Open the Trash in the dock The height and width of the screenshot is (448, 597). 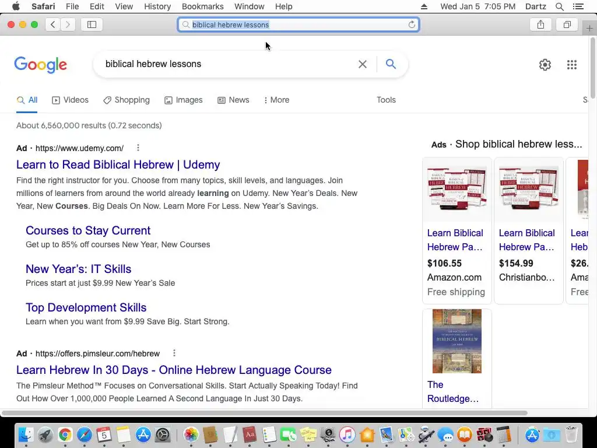click(571, 435)
